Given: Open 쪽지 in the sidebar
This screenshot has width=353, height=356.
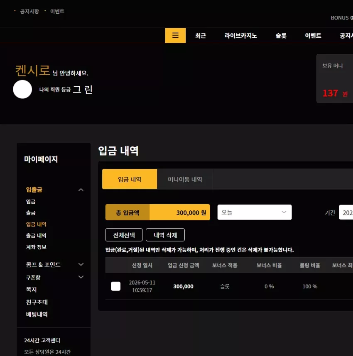Looking at the screenshot, I should click(x=31, y=290).
